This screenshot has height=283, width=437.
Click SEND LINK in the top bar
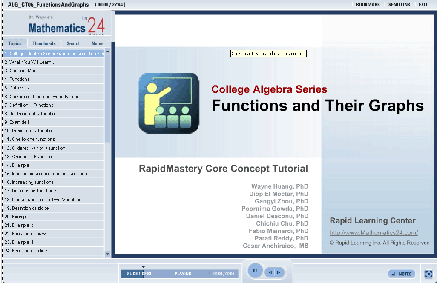tap(399, 5)
